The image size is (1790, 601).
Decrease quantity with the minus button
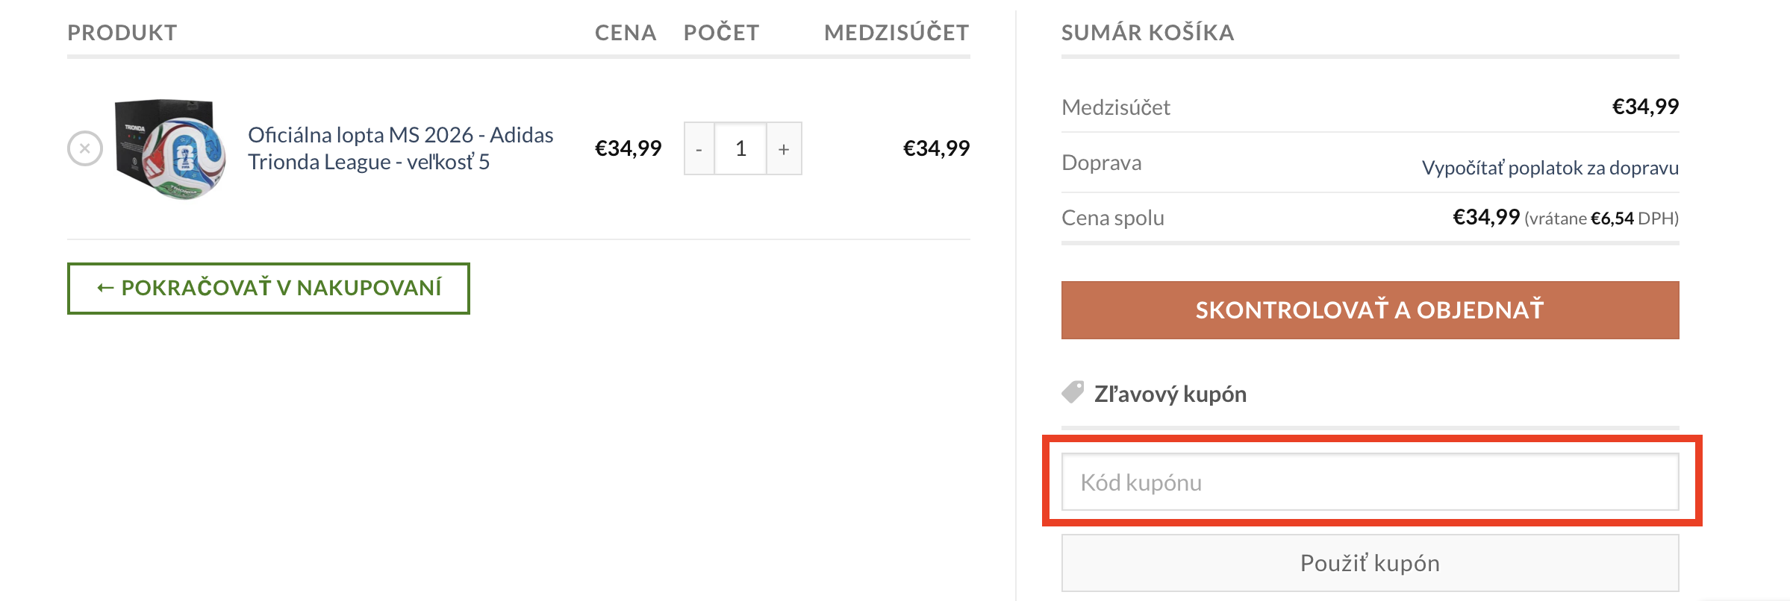pyautogui.click(x=699, y=149)
